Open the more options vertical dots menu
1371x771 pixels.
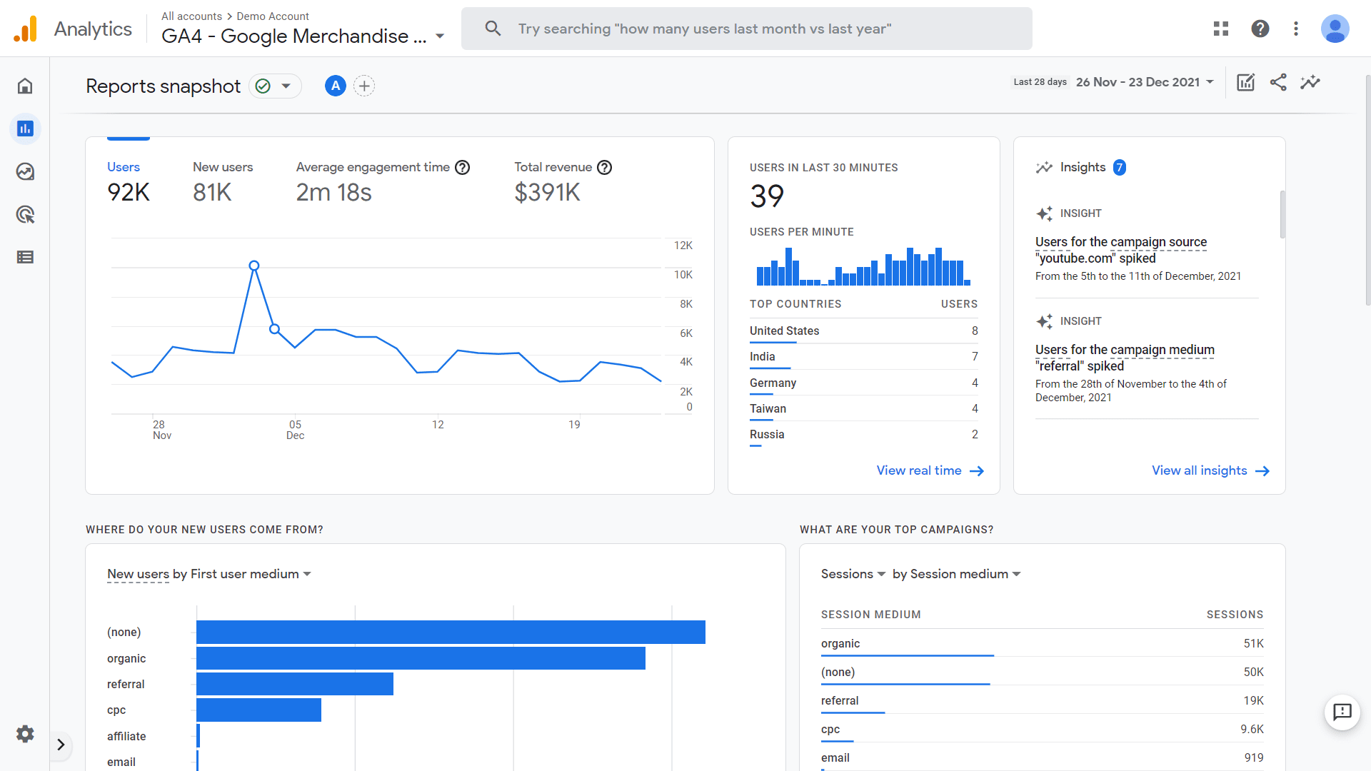1296,29
